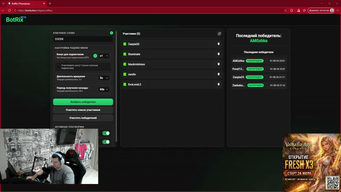Click the Выбрать победителя button
The image size is (341, 192).
tap(83, 102)
